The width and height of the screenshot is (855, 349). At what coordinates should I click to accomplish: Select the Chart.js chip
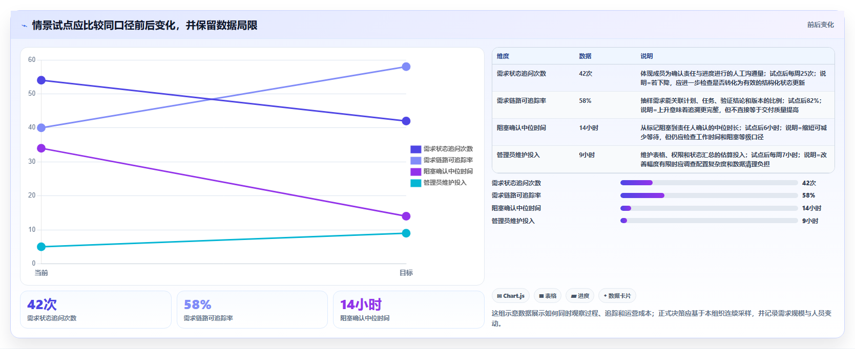[511, 296]
